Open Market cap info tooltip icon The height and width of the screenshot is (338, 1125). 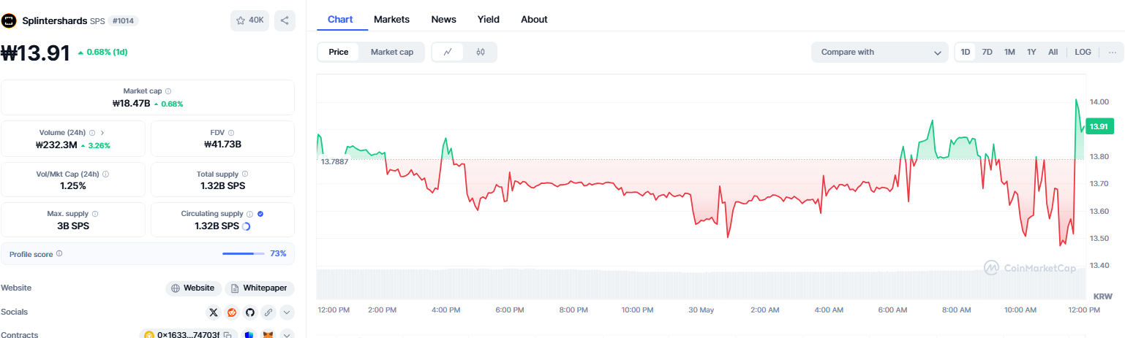[168, 91]
